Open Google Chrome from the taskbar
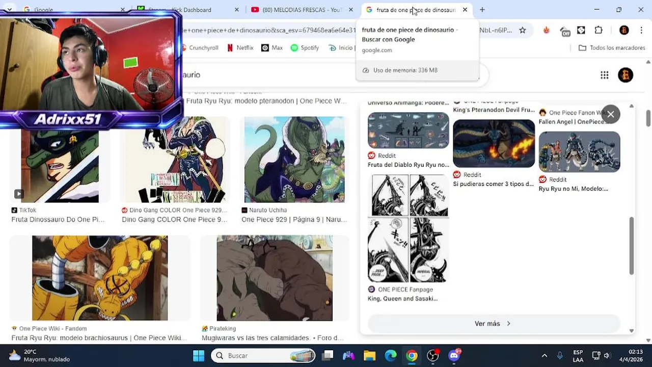The image size is (652, 367). tap(412, 355)
